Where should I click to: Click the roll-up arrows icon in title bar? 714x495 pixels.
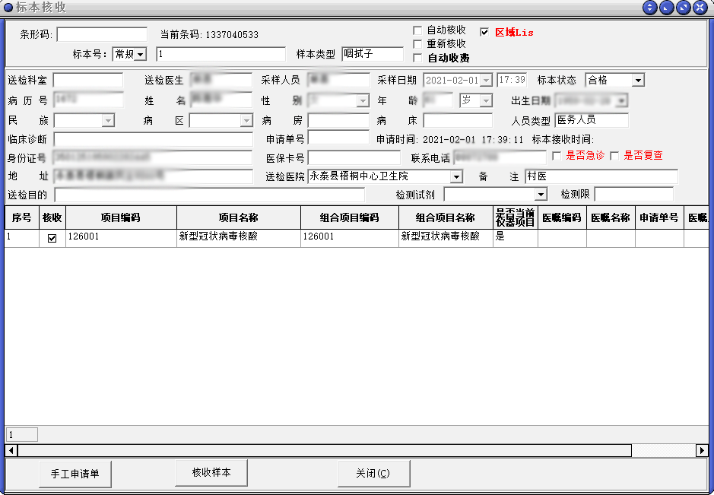pos(650,8)
